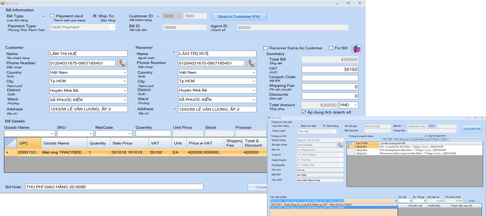
Task: Uncheck Áp dụng tích doanh số checkbox
Action: click(x=303, y=112)
